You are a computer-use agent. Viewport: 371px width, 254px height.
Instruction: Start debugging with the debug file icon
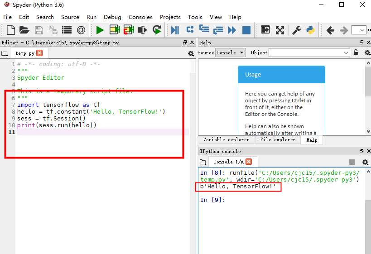[x=175, y=30]
